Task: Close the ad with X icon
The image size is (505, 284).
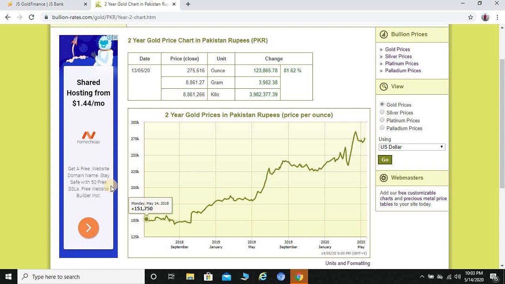Action: pyautogui.click(x=115, y=37)
